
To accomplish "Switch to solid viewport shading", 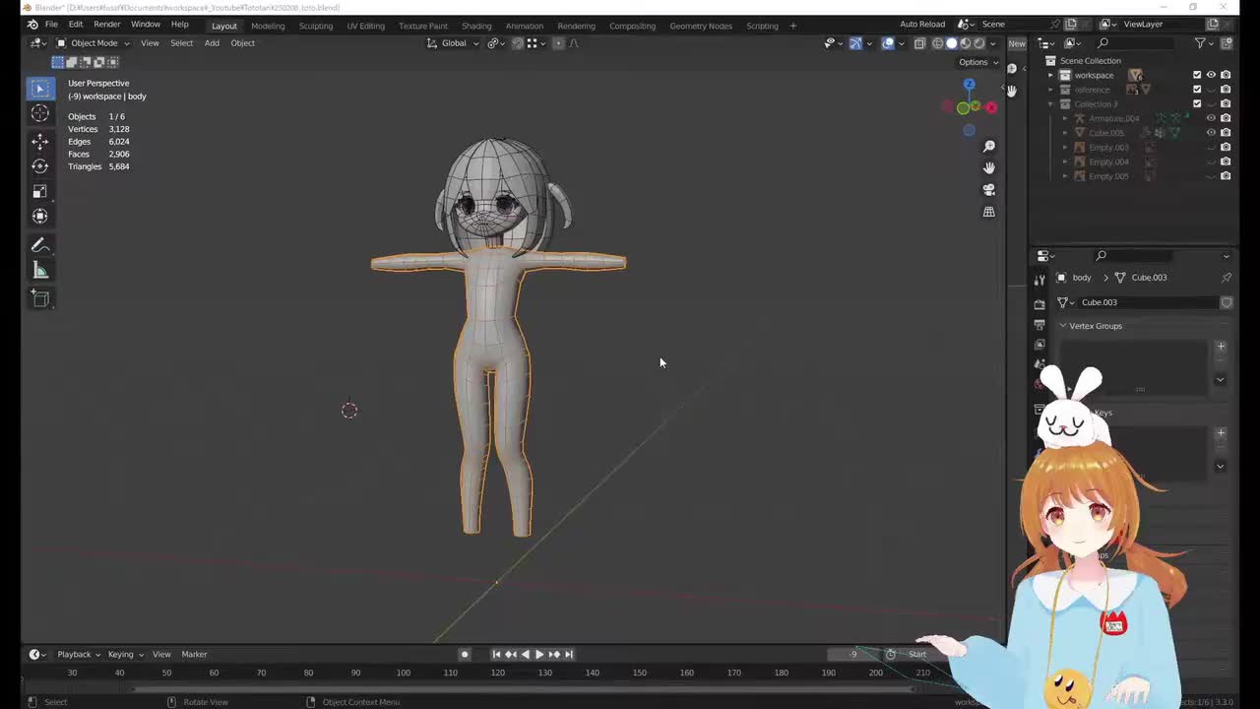I will pyautogui.click(x=951, y=43).
